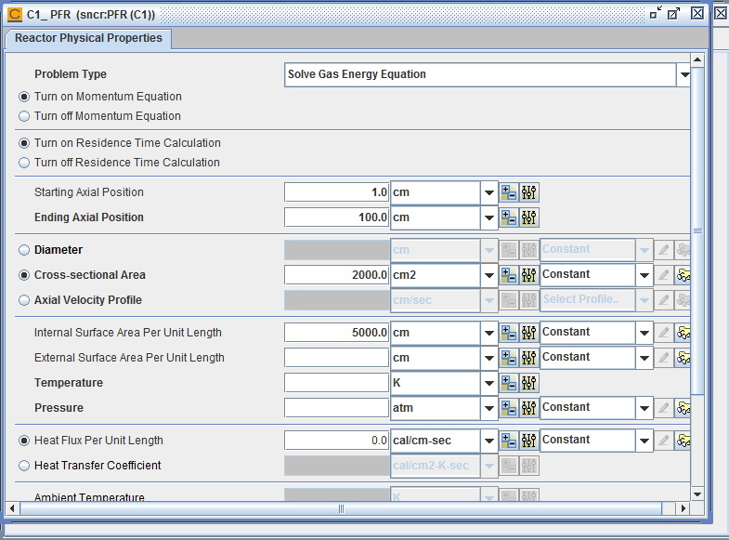Viewport: 729px width, 540px height.
Task: Click plus-minus icon in Temperature row
Action: tap(509, 383)
